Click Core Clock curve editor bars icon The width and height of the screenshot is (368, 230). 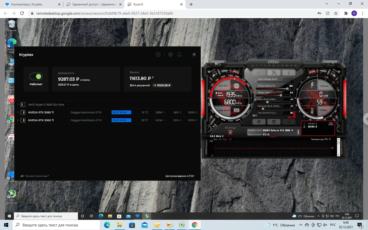click(x=255, y=99)
